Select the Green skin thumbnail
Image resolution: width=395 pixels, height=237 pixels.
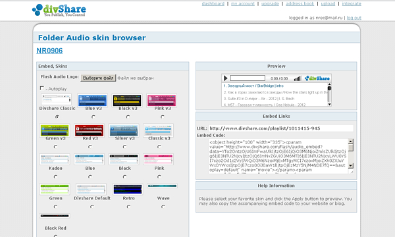coord(55,189)
